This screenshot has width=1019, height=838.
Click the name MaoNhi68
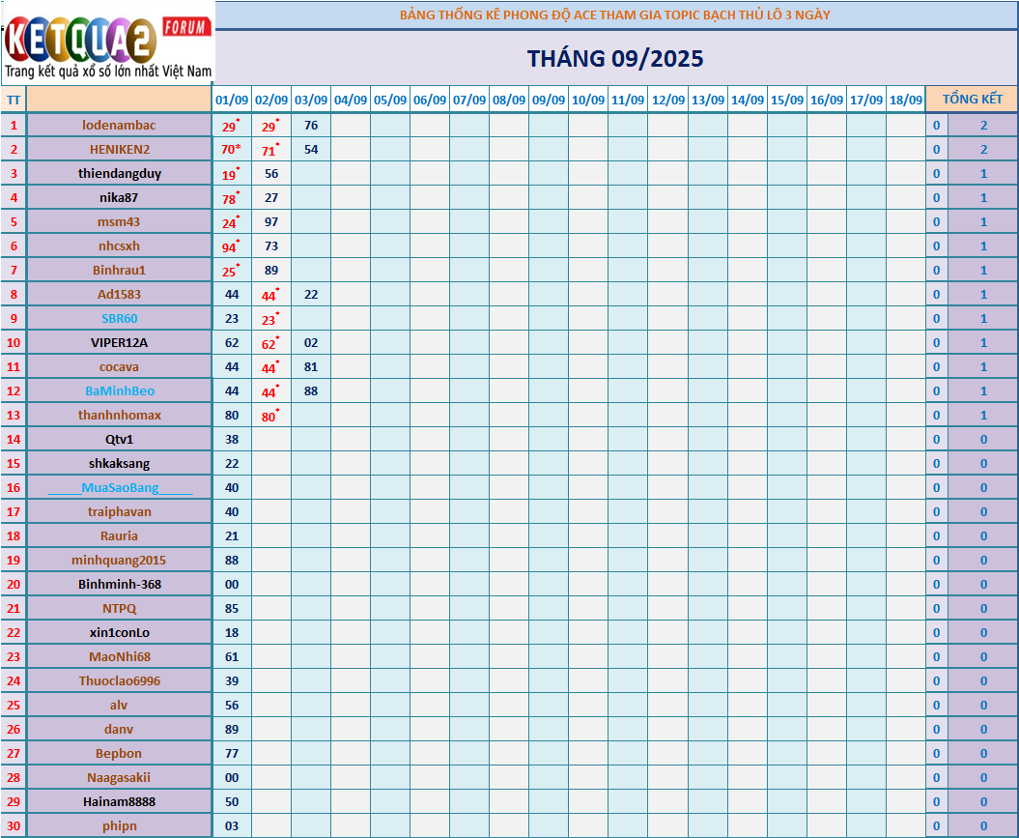[120, 656]
